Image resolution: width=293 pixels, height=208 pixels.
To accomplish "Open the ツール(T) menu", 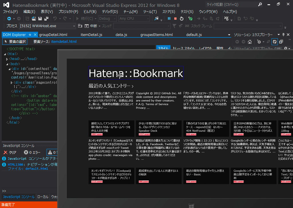I will click(150, 11).
